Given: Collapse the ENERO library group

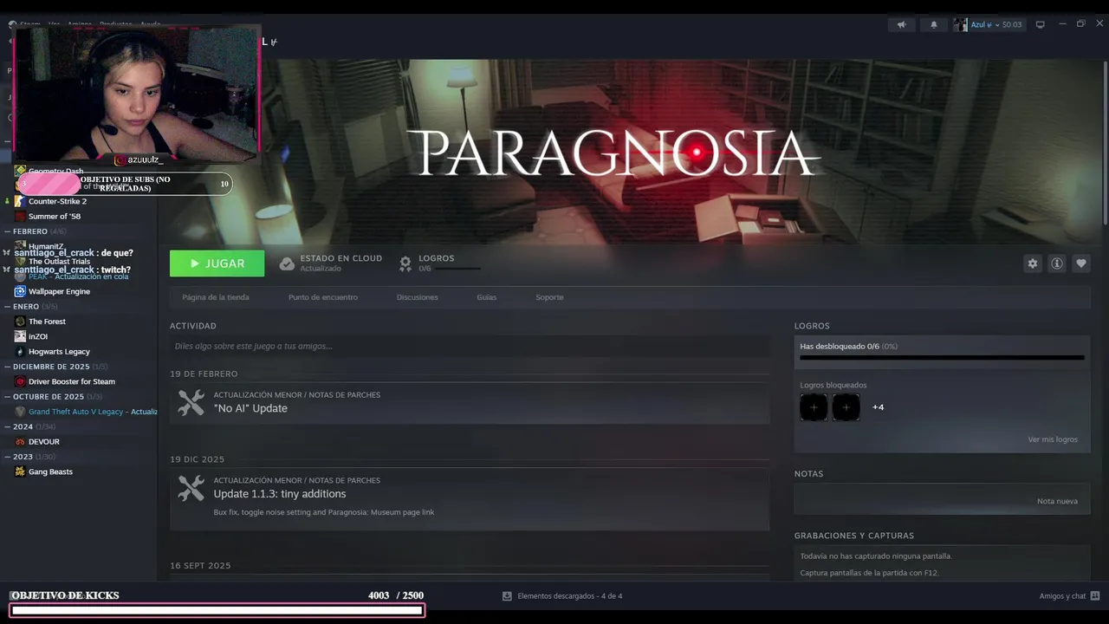Looking at the screenshot, I should 7,307.
